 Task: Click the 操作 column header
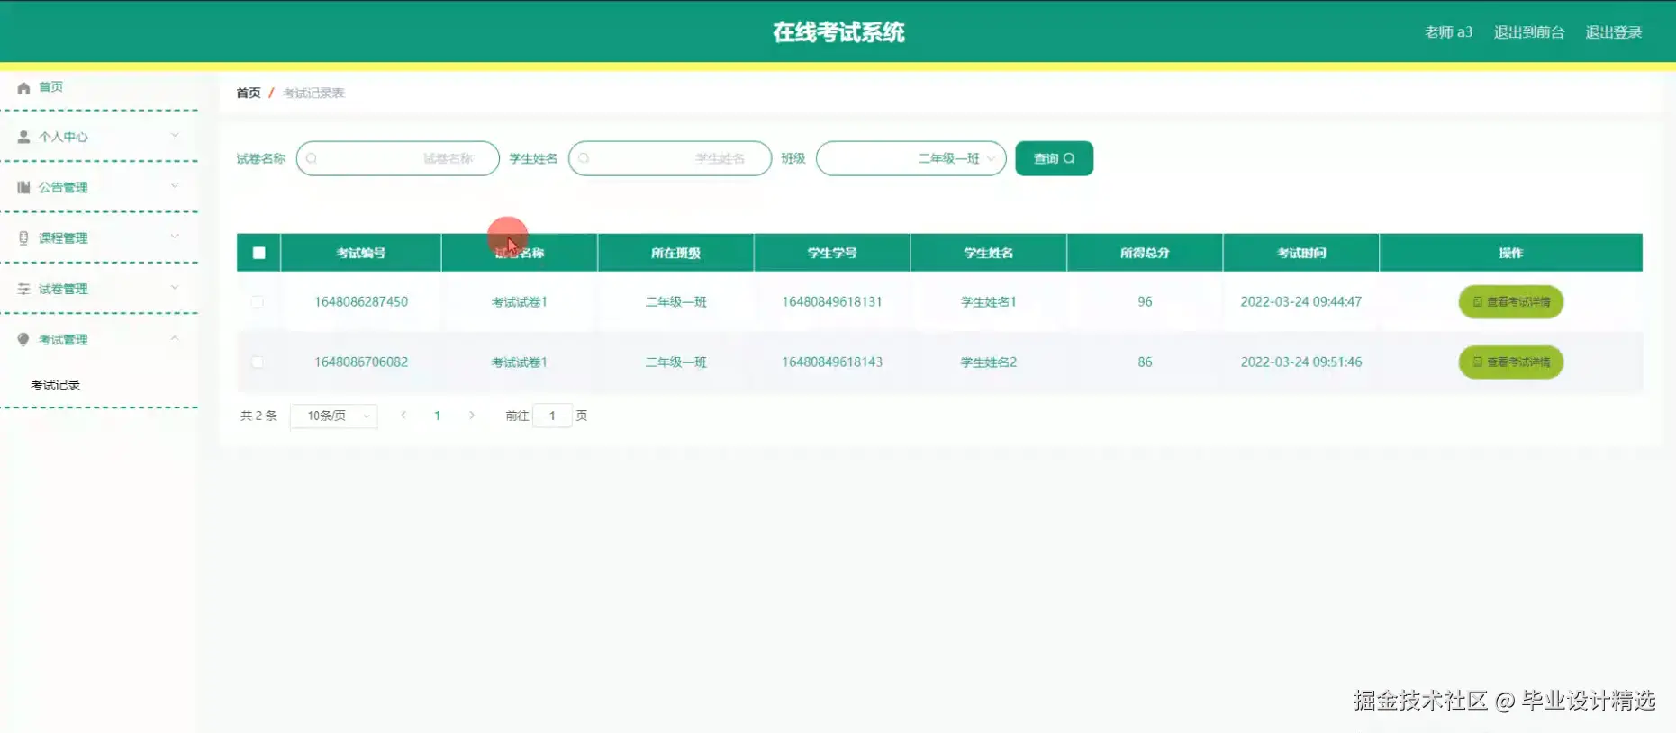click(x=1511, y=253)
